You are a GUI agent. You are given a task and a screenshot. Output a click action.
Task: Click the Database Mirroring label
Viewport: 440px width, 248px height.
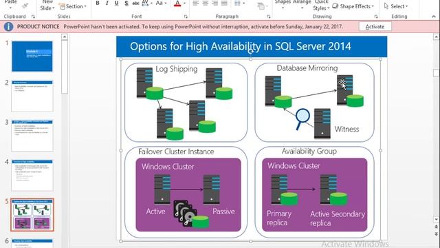pos(307,68)
